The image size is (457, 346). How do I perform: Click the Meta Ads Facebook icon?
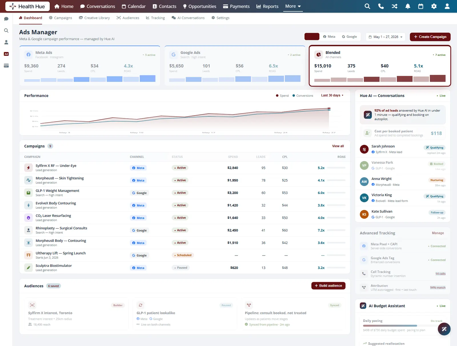[x=29, y=54]
